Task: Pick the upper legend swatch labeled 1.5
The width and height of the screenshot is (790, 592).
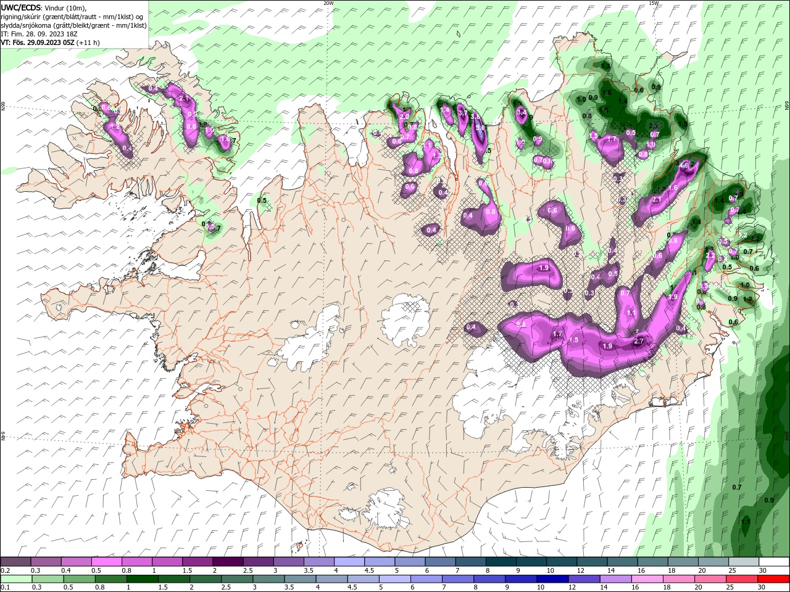Action: (197, 562)
